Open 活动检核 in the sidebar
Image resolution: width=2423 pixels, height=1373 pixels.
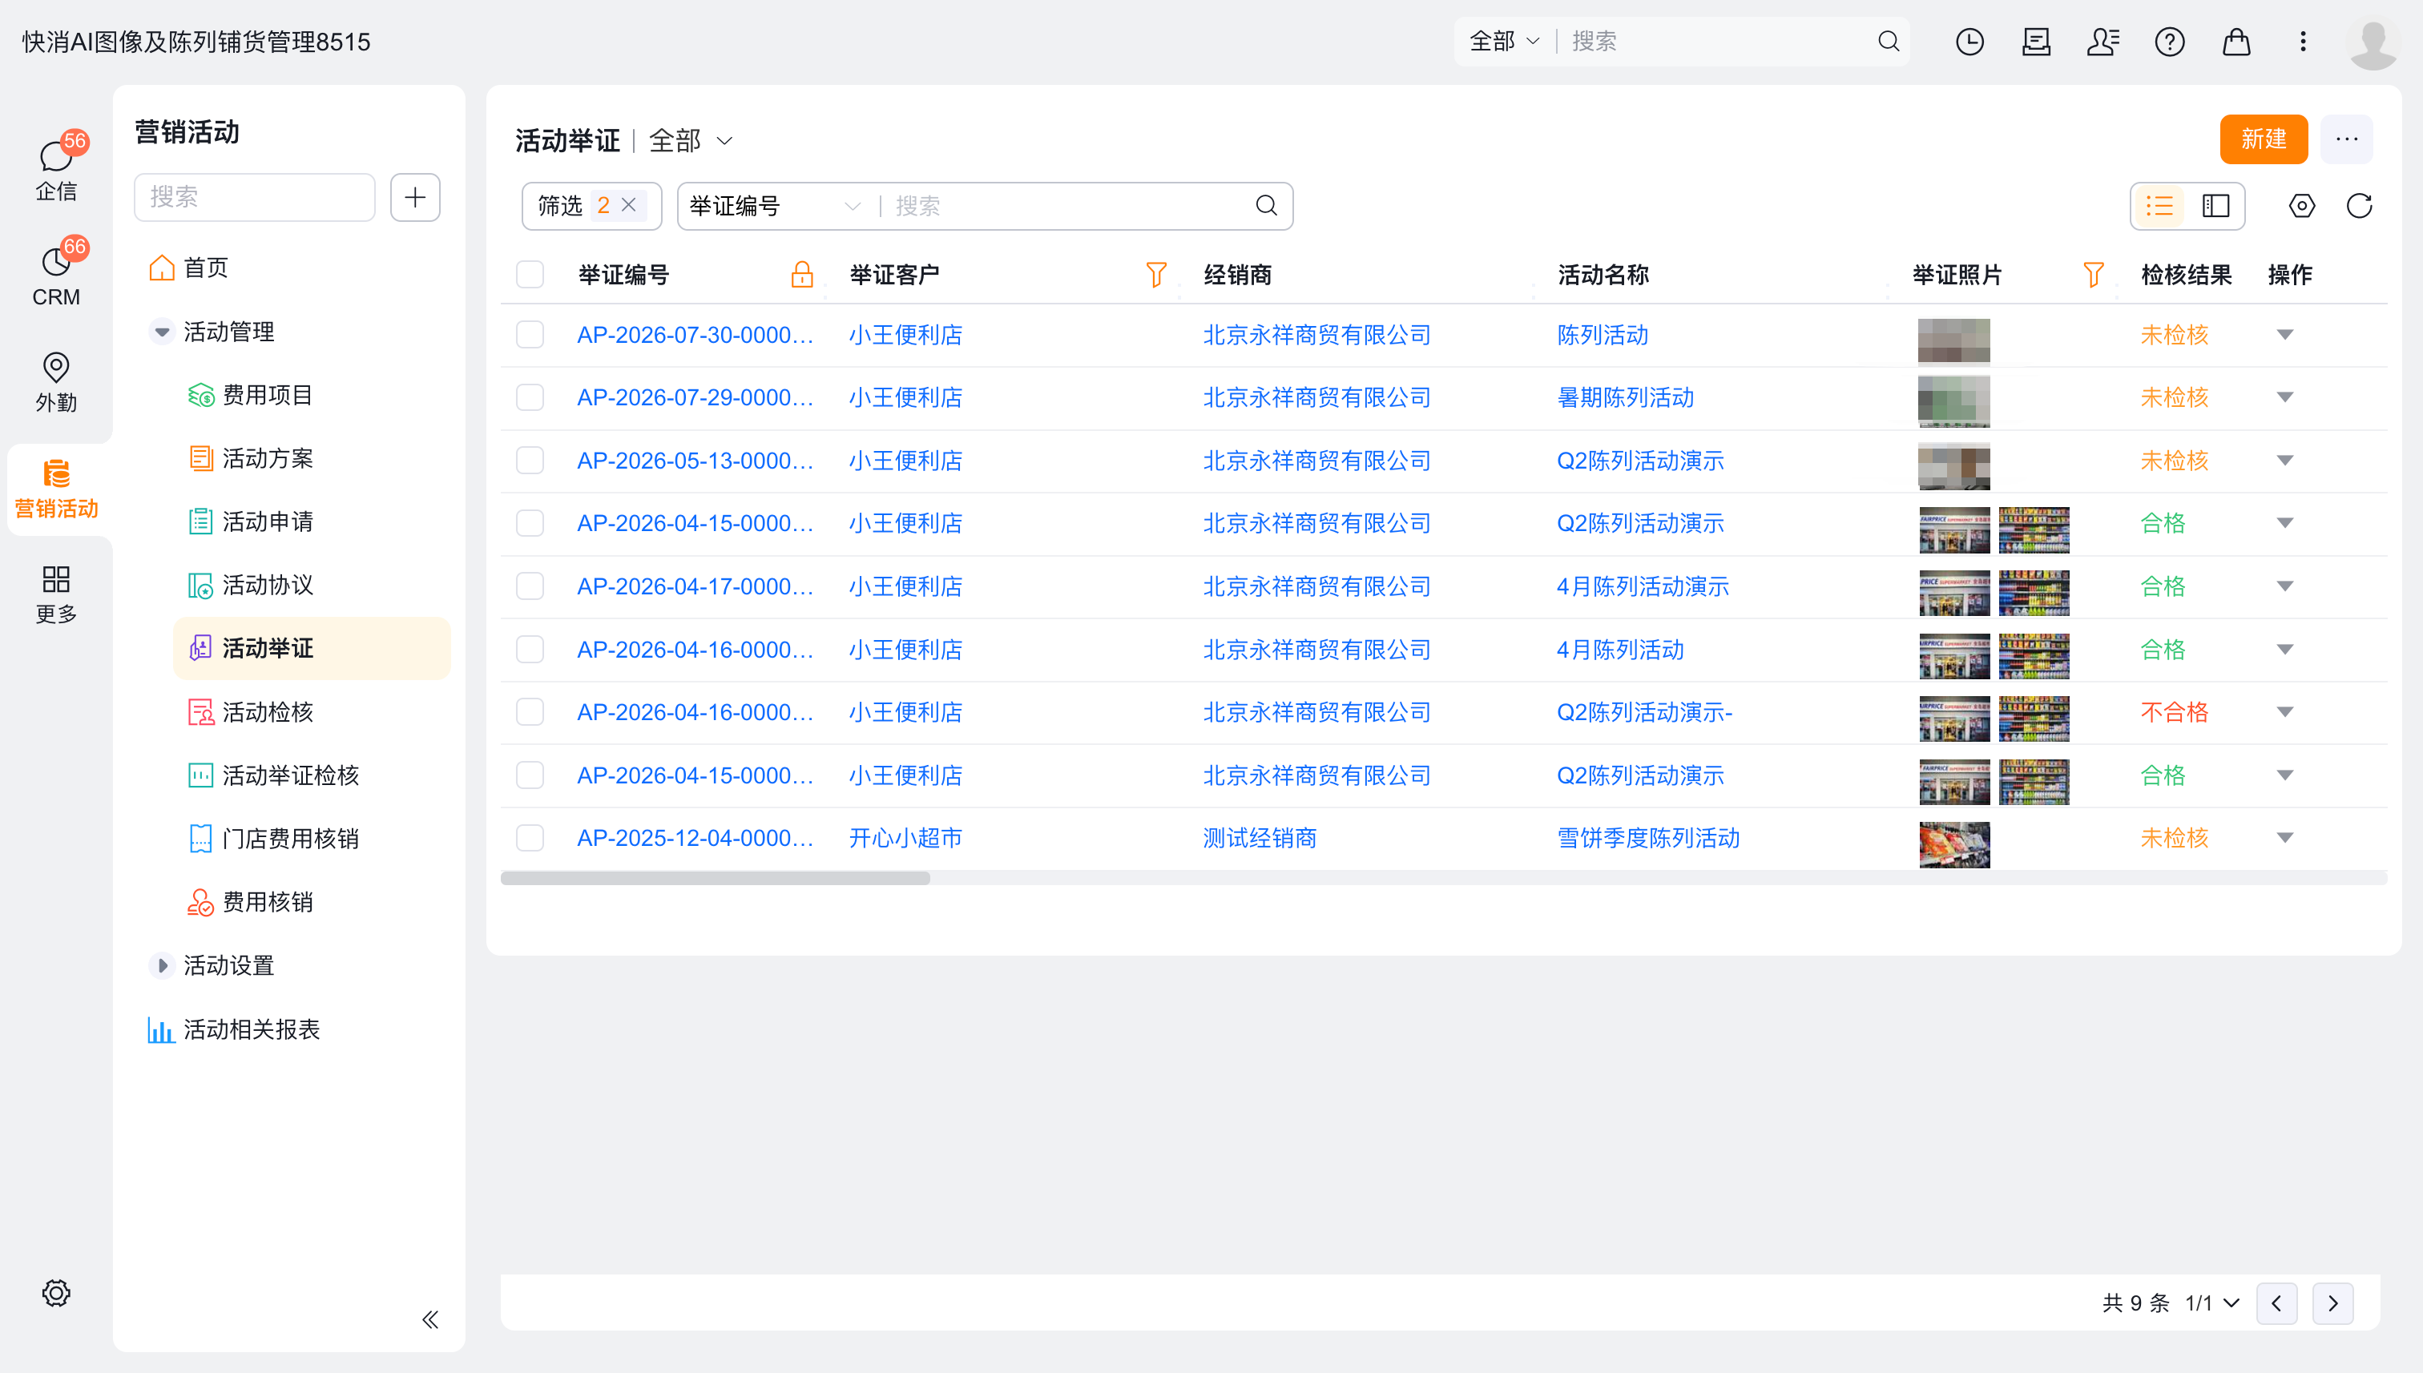click(268, 712)
